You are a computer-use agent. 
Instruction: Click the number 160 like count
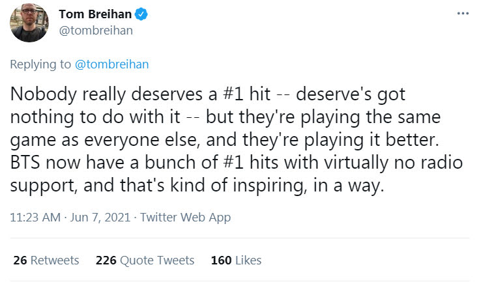[x=221, y=260]
